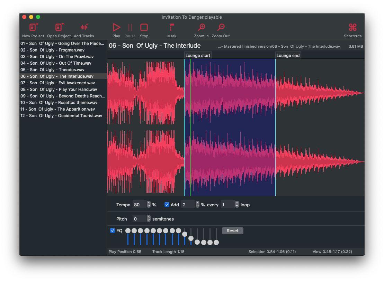Disable the EQ checkbox
Viewport: 384px width, 281px height.
(113, 231)
